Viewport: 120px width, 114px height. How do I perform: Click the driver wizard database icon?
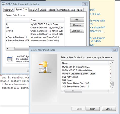[45, 67]
